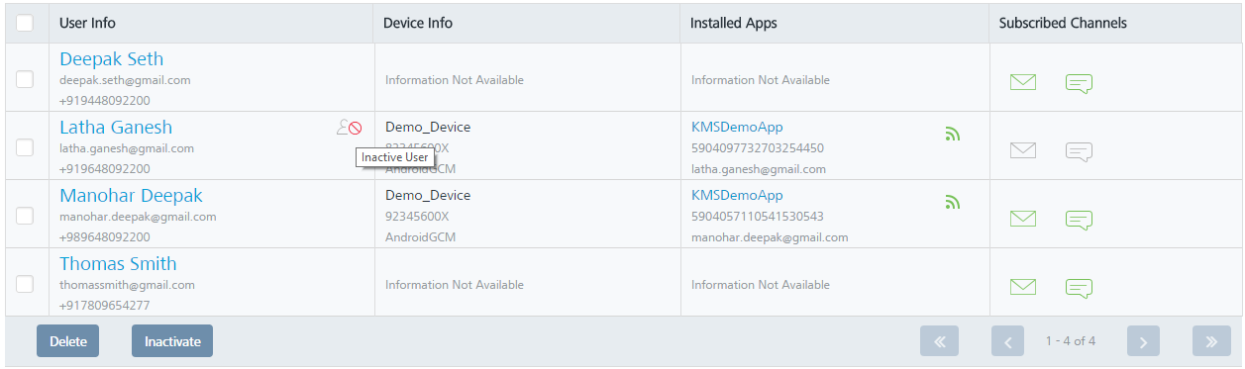Click the push subscription icon in Latha Ganesh's row
This screenshot has width=1245, height=369.
[x=953, y=134]
